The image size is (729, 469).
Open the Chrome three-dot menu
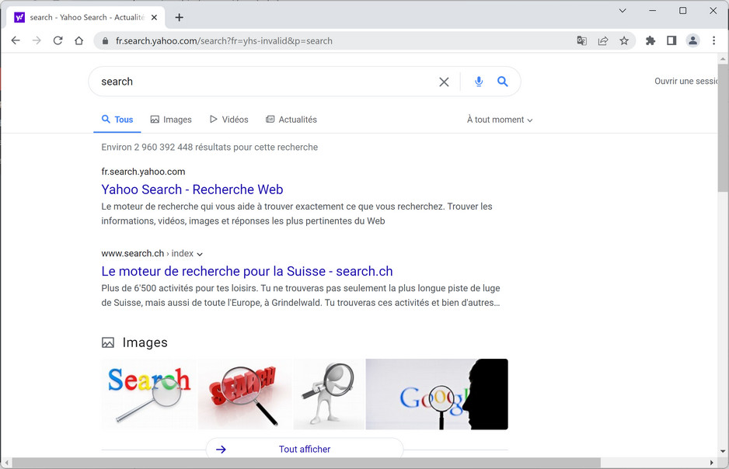(713, 41)
